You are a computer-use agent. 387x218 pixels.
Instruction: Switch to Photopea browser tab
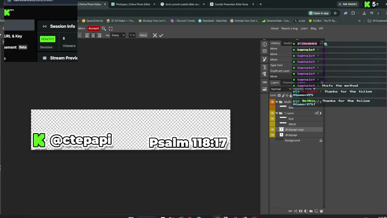pos(133,4)
